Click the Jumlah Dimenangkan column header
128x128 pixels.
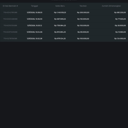111,6
